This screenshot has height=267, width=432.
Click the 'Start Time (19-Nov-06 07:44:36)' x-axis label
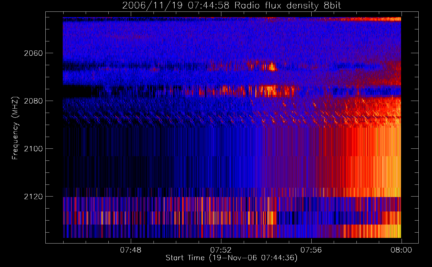[x=231, y=258]
